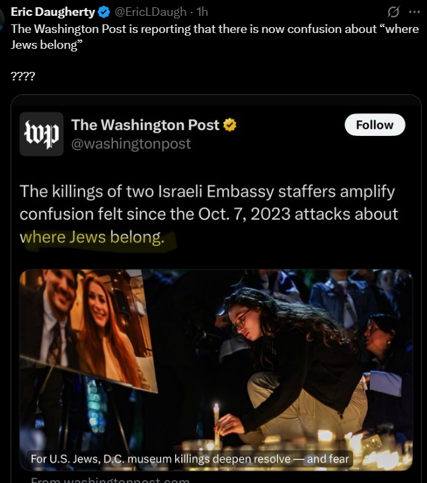Open the post via the 1h timestamp

pos(202,12)
